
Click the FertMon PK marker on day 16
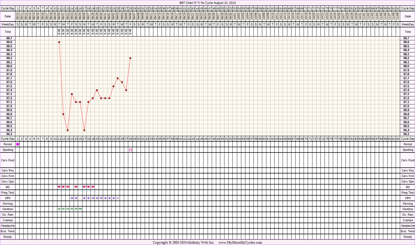(80, 209)
